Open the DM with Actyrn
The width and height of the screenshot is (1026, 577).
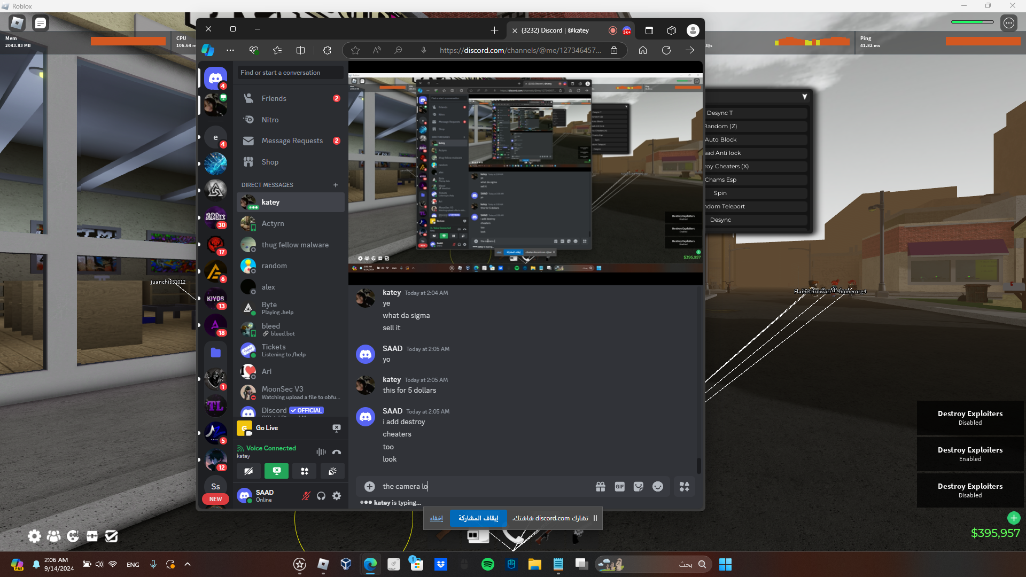click(291, 223)
